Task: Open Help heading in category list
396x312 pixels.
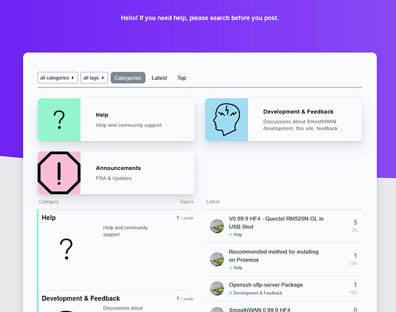Action: tap(49, 218)
